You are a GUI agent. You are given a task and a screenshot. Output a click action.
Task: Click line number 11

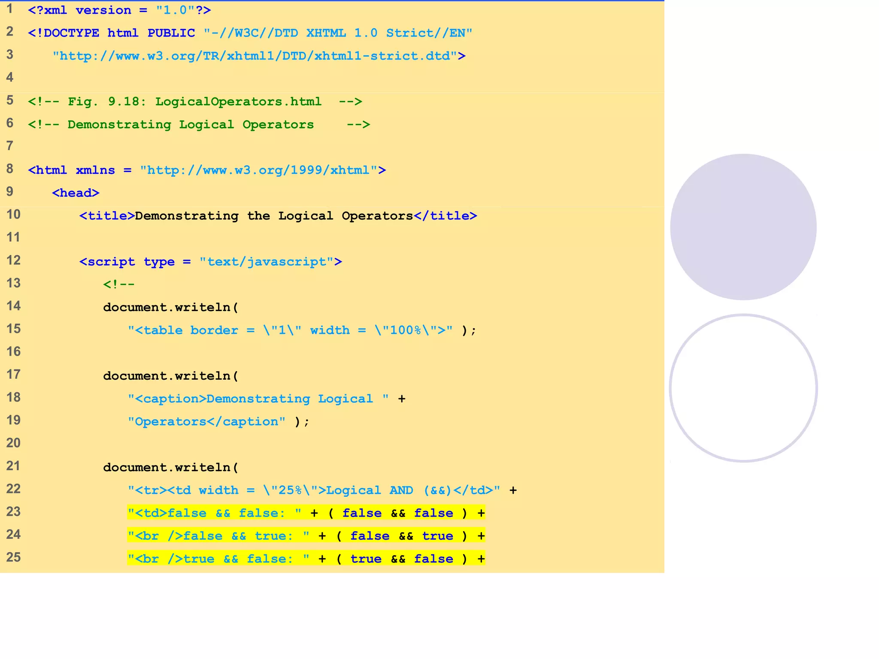click(13, 237)
